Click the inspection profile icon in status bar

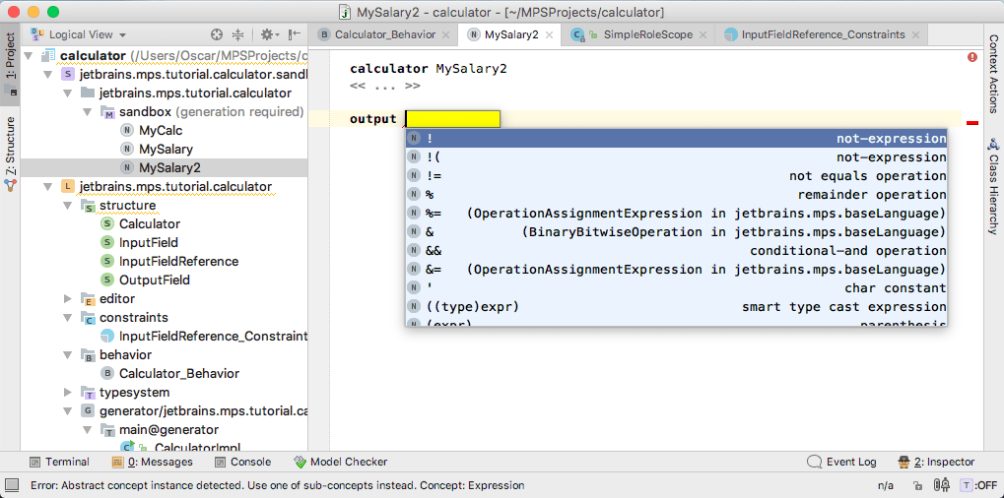click(x=942, y=485)
